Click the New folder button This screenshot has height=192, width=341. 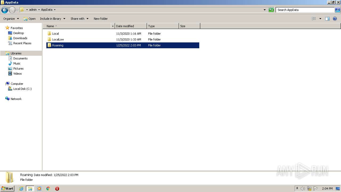[x=101, y=19]
